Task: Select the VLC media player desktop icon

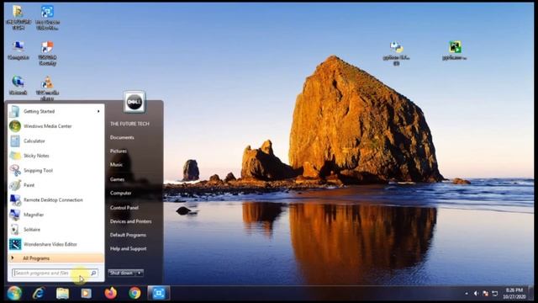Action: [47, 88]
